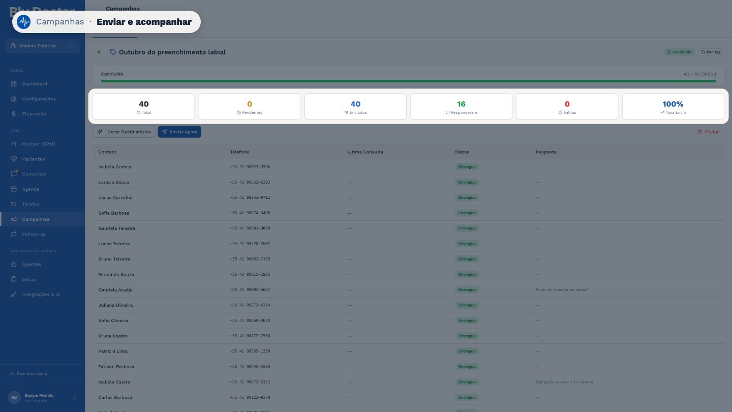Select the Taxa Envio 100% card
Viewport: 732px width, 412px height.
click(673, 106)
